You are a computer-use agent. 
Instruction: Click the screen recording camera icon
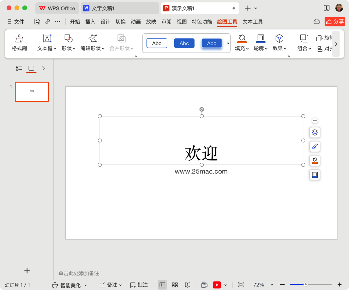tap(204, 285)
